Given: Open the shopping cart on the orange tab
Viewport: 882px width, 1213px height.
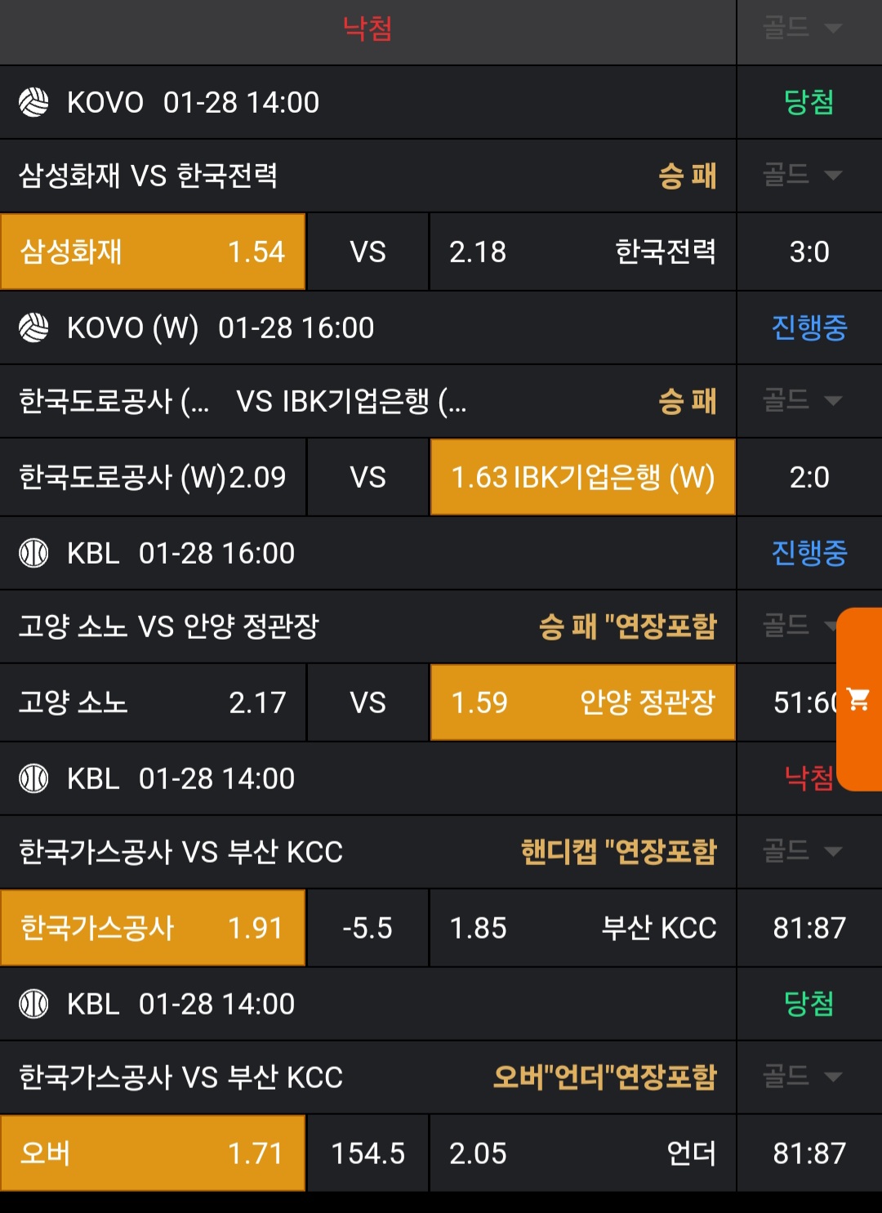Looking at the screenshot, I should (858, 699).
